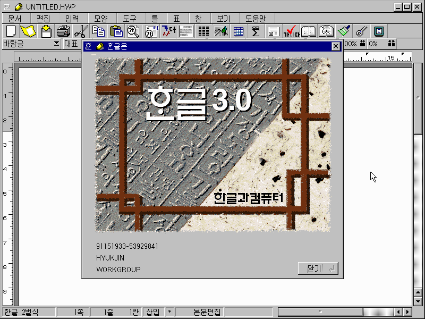
Task: Click the horizontal scrollbar right arrow
Action: pos(407,312)
